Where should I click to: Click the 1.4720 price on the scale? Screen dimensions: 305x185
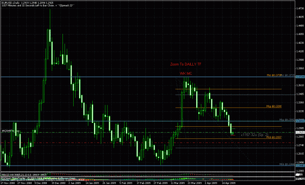[300, 9]
